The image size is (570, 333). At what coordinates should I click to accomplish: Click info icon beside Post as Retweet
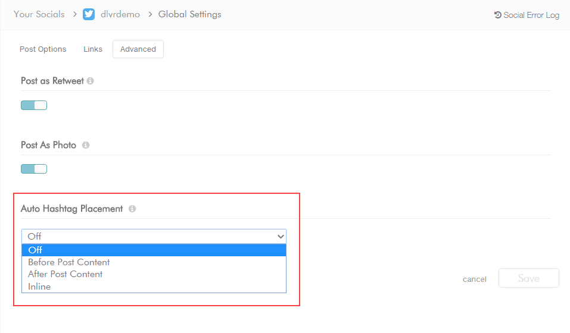pos(91,81)
